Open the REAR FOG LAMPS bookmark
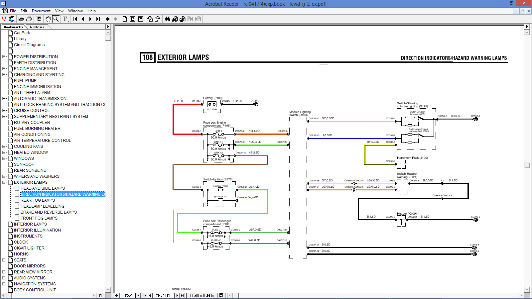 [x=38, y=200]
